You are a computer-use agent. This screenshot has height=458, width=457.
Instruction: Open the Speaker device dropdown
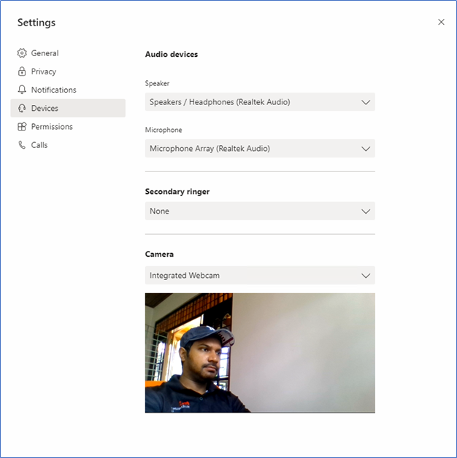tap(260, 102)
